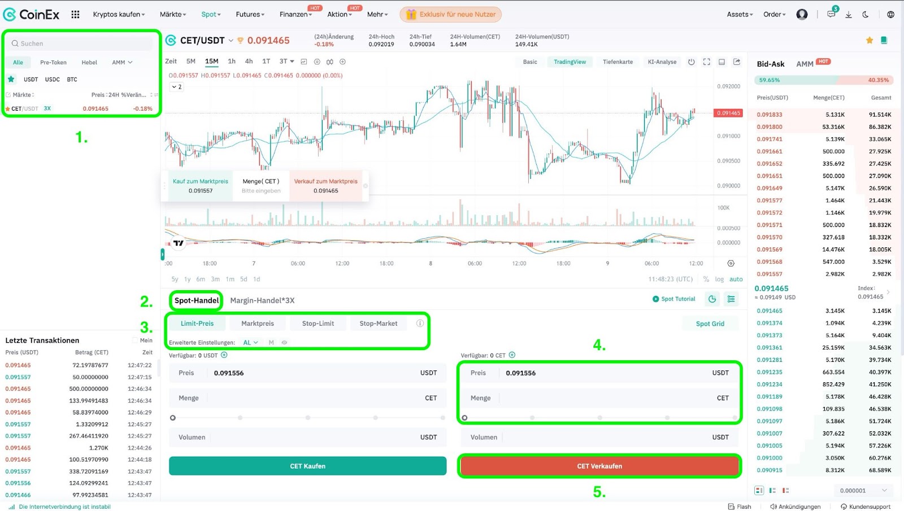Deposit CET using the plus icon
The image size is (904, 511).
[512, 355]
